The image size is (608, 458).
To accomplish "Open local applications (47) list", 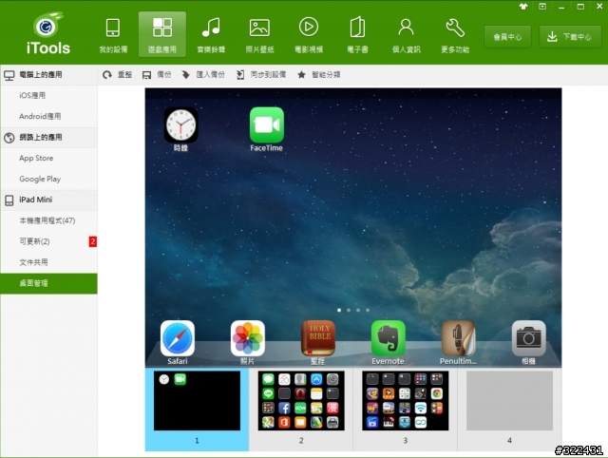I will click(48, 220).
